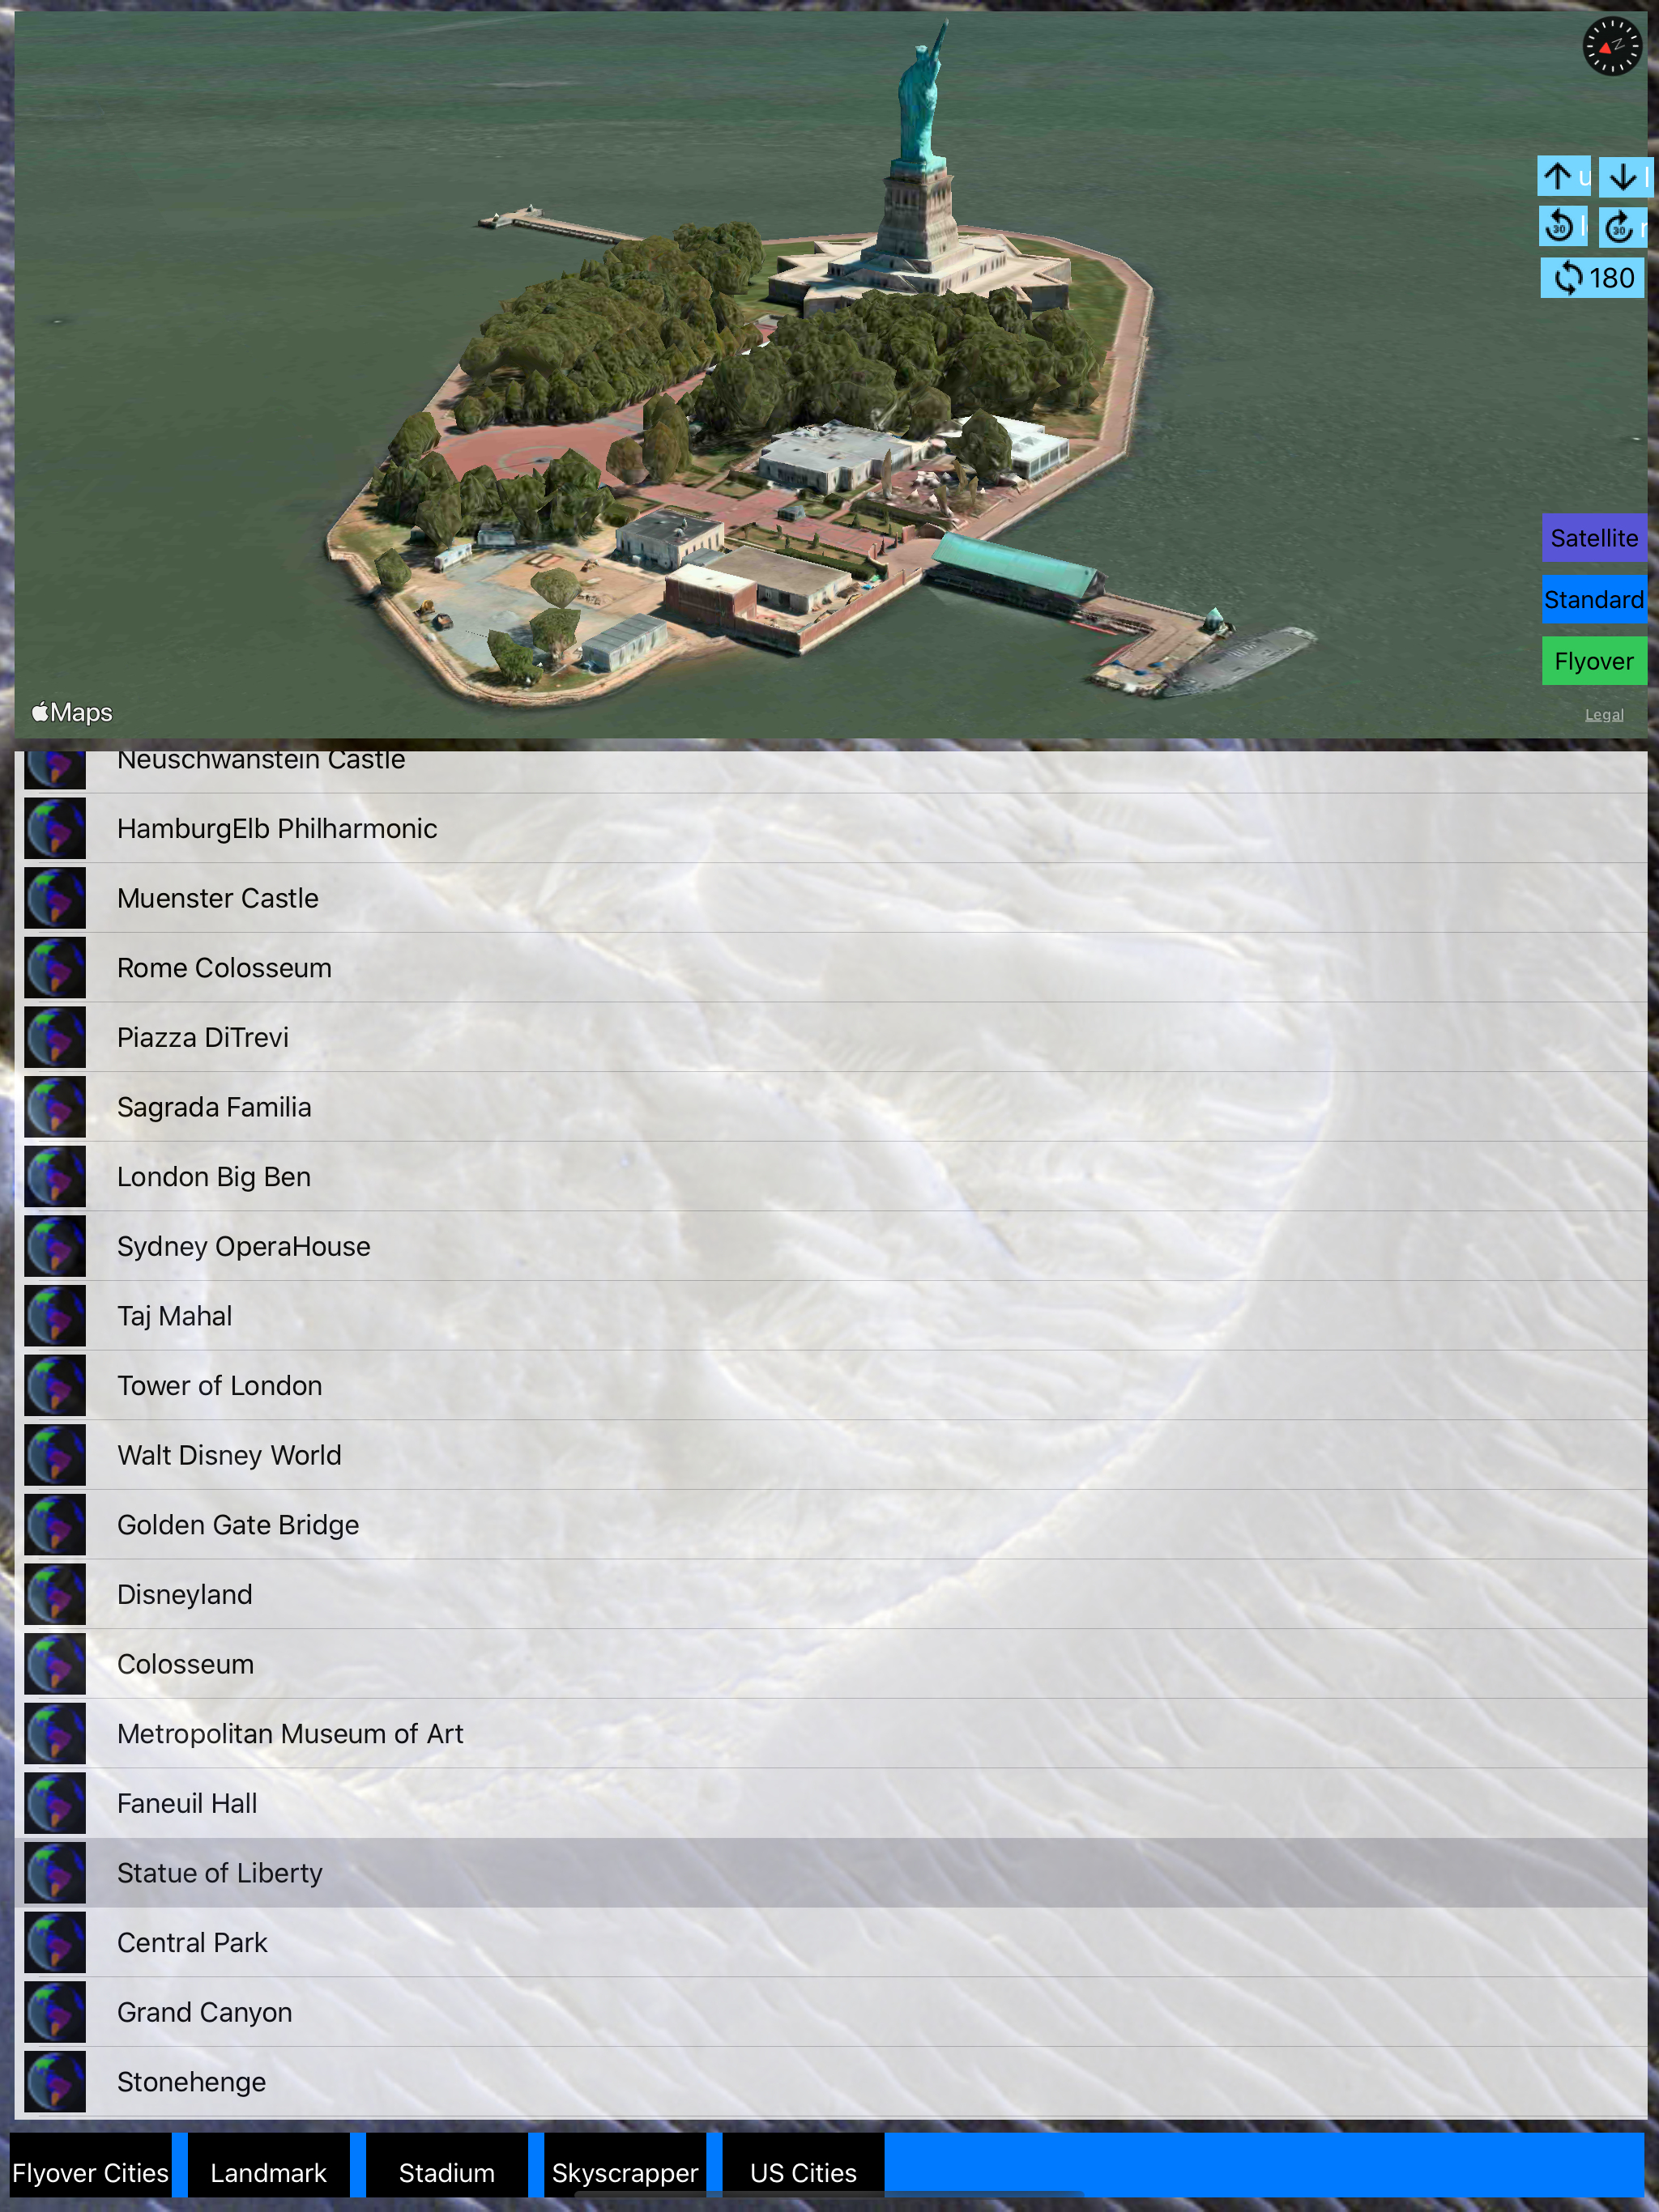Tap the compass icon on the map

tap(1611, 46)
